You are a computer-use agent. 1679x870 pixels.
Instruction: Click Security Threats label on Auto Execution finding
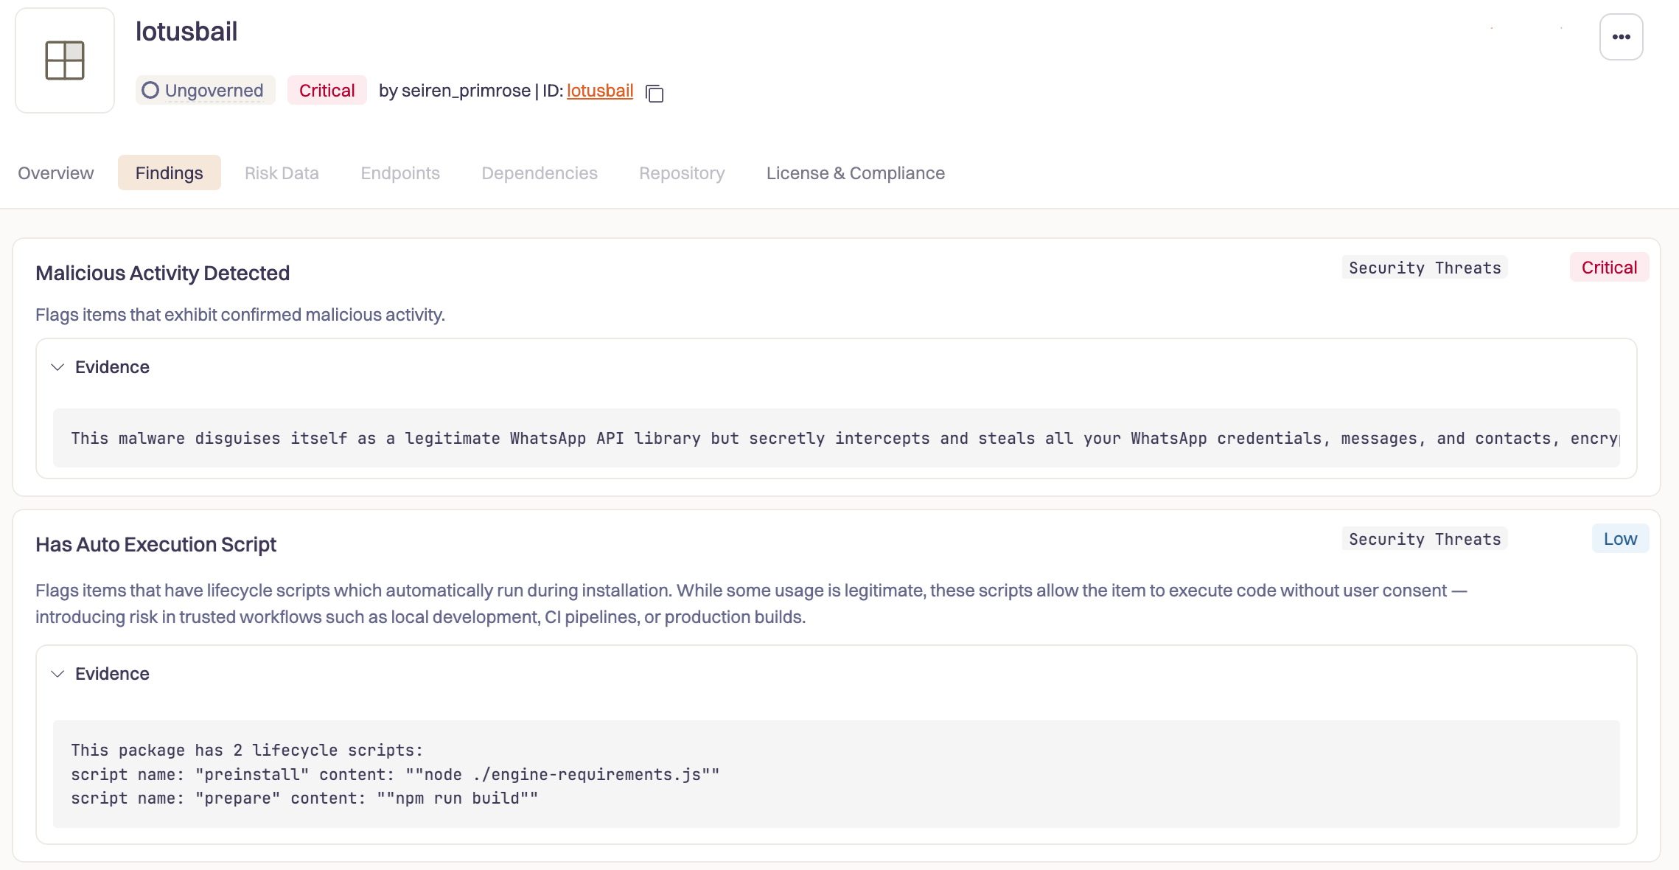1424,539
